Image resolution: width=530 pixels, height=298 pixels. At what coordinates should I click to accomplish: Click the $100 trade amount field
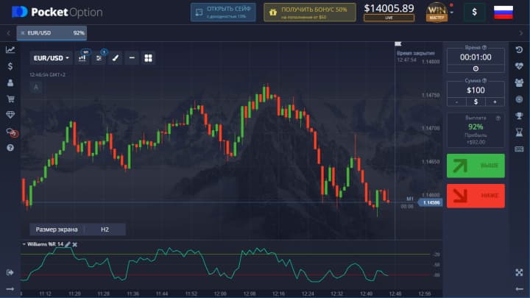click(476, 89)
